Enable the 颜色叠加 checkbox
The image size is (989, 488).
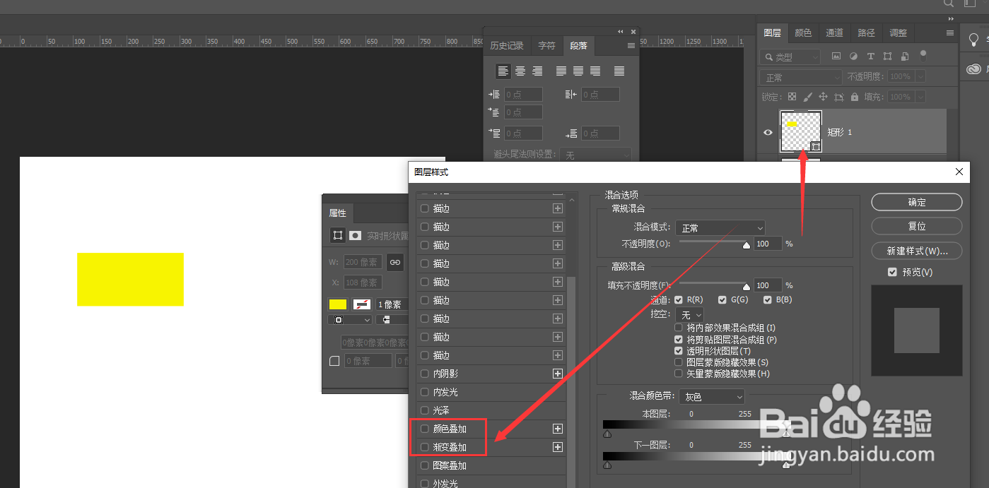(x=425, y=429)
